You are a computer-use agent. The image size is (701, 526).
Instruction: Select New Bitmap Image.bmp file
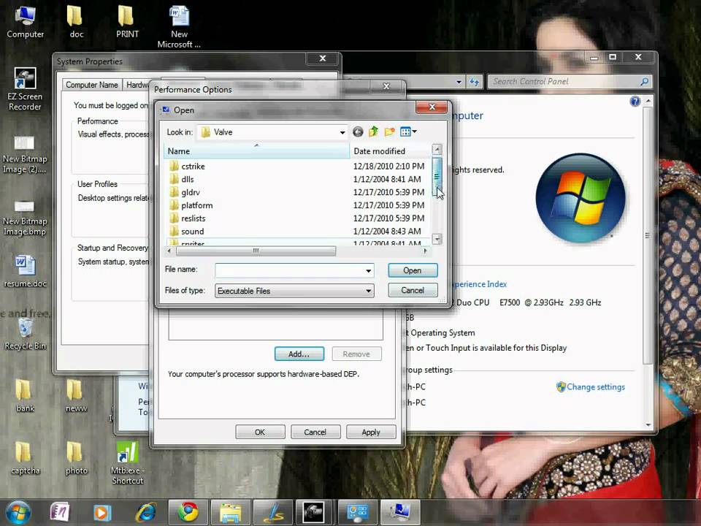(x=24, y=218)
